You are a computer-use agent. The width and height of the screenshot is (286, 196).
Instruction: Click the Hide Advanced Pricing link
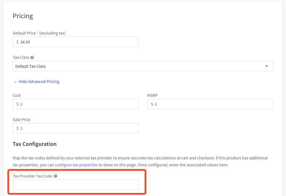tap(39, 82)
